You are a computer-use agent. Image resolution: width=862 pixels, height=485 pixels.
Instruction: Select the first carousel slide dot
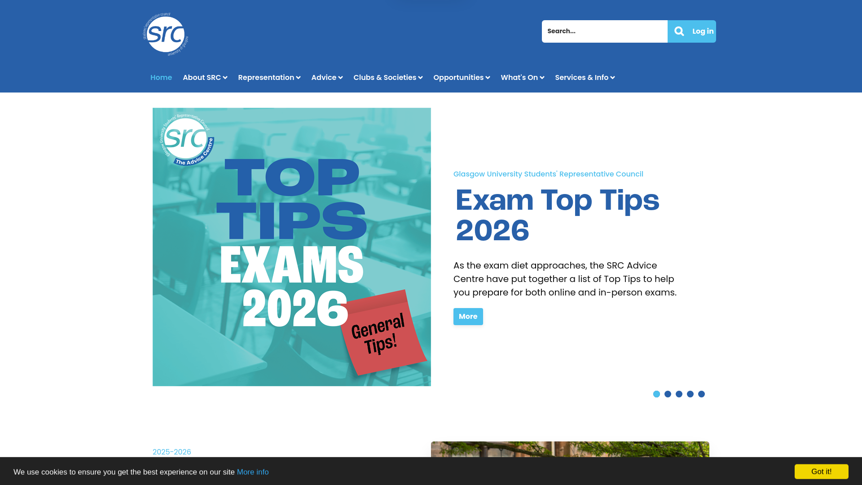coord(656,394)
